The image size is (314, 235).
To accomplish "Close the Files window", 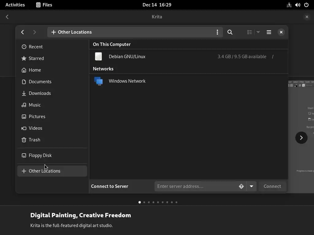I will pyautogui.click(x=281, y=32).
